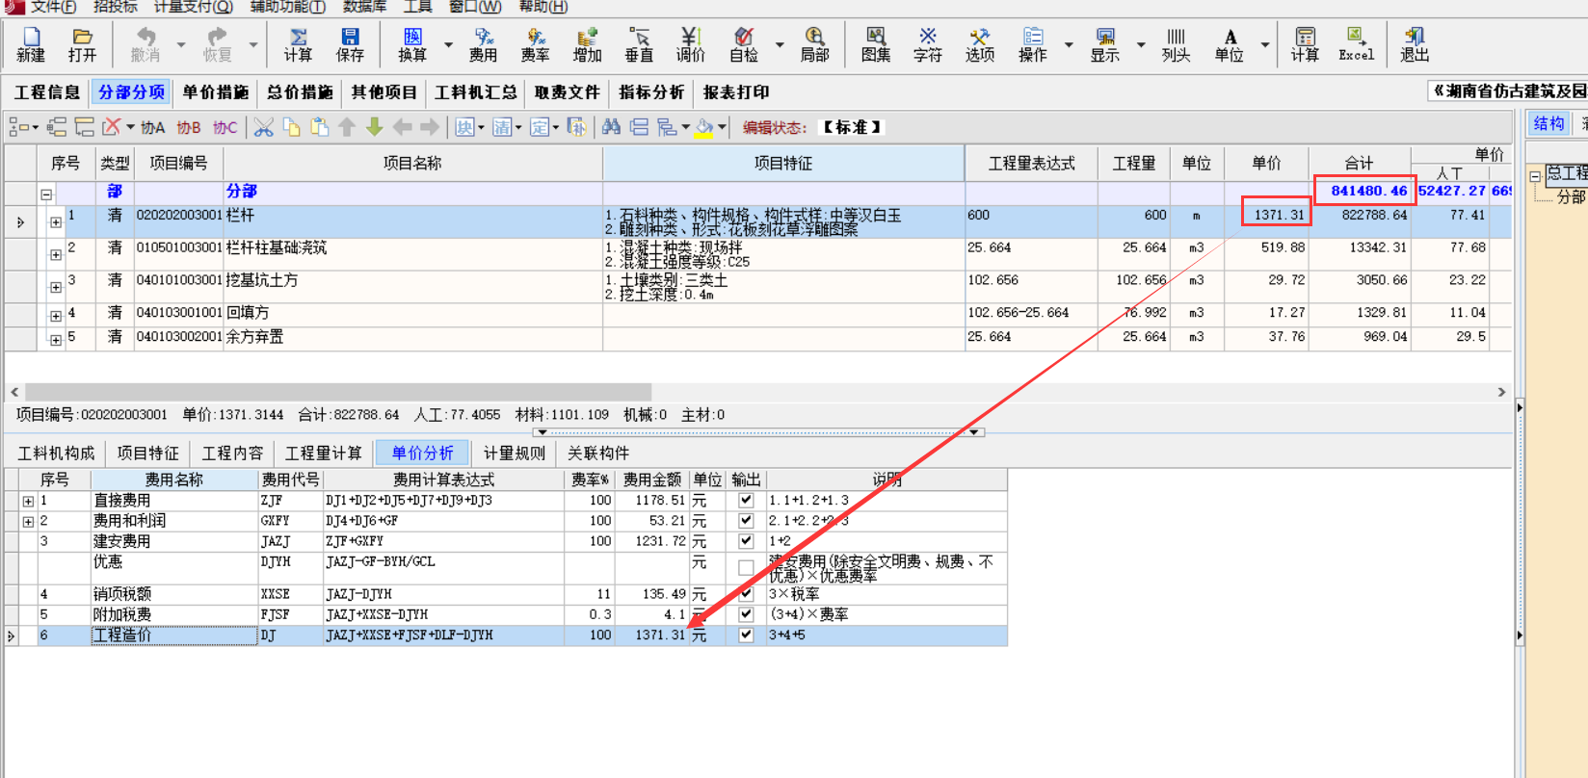Screen dimensions: 1588x778
Task: Open a file with 打开 icon
Action: pos(83,45)
